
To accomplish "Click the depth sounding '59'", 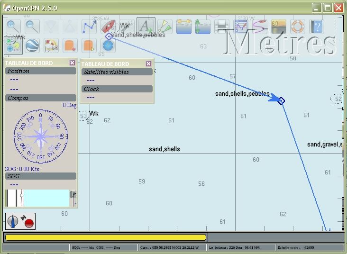I will [x=142, y=181].
